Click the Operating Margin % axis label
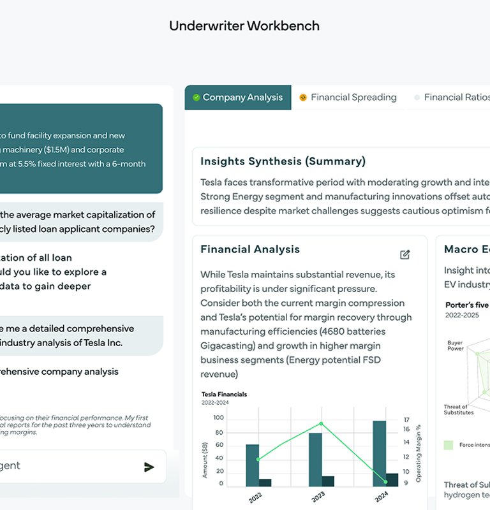This screenshot has height=510, width=490. pyautogui.click(x=419, y=453)
